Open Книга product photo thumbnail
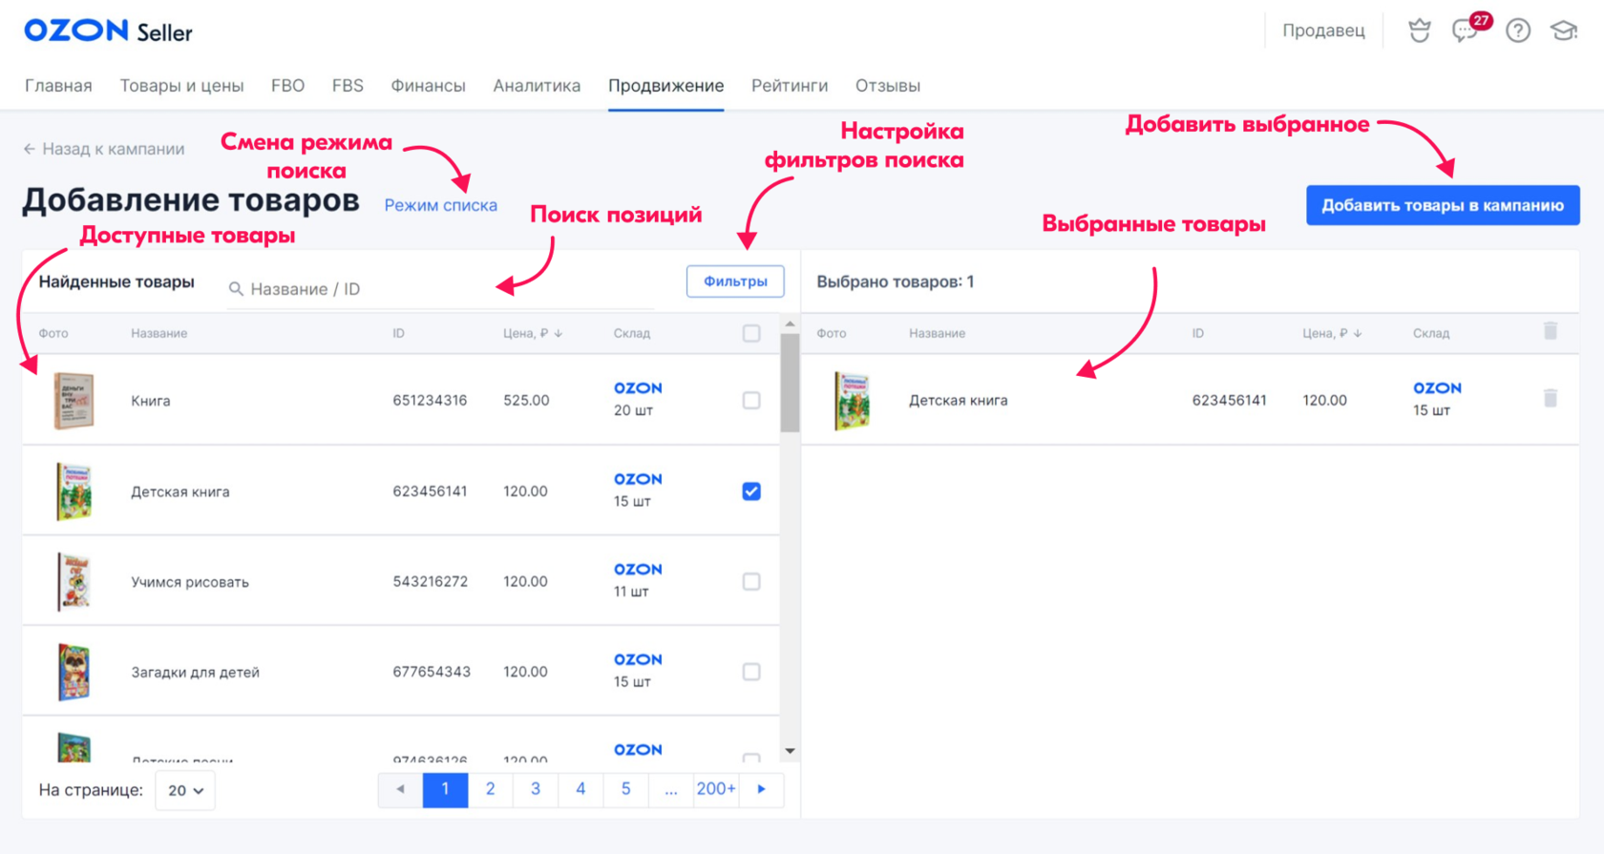 74,401
